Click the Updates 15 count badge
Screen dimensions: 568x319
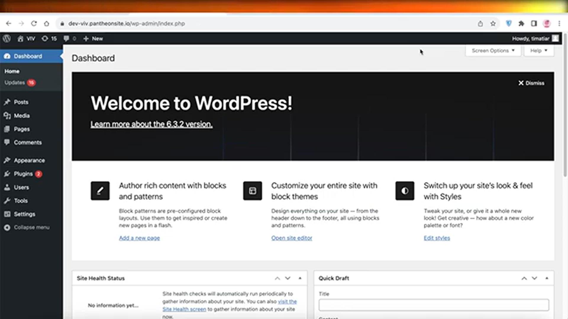pos(31,83)
